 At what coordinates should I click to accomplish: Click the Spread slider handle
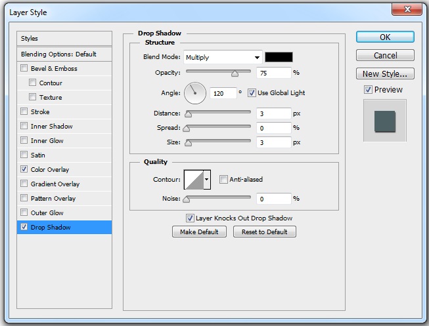[187, 129]
